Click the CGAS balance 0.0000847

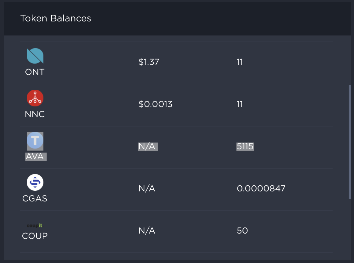pyautogui.click(x=261, y=189)
